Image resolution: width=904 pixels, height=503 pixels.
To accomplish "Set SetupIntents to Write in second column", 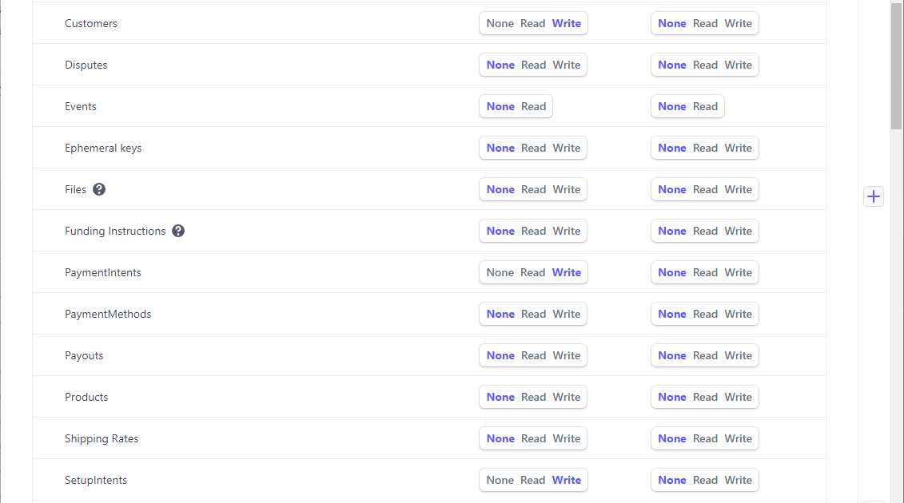I will click(738, 480).
